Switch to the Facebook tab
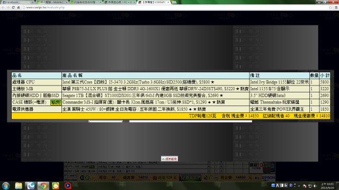This screenshot has height=190, width=339. point(17,2)
